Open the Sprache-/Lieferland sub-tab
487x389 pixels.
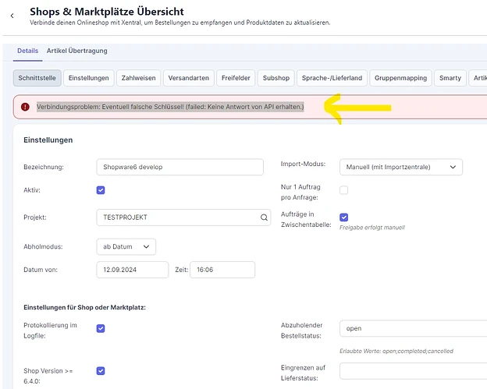tap(332, 78)
